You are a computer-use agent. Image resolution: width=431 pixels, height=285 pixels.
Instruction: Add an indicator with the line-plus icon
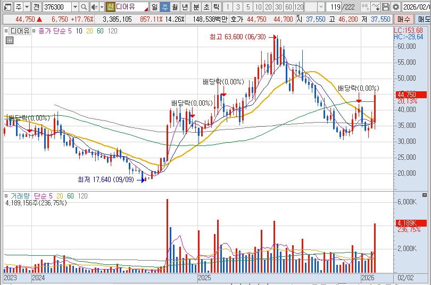[x=376, y=7]
